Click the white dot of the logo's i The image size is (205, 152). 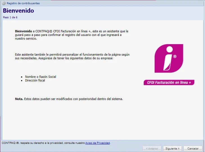click(170, 49)
